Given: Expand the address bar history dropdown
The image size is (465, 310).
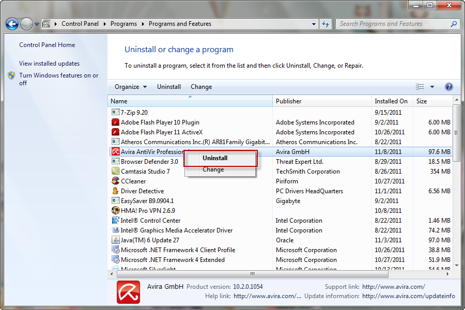Looking at the screenshot, I should point(314,24).
